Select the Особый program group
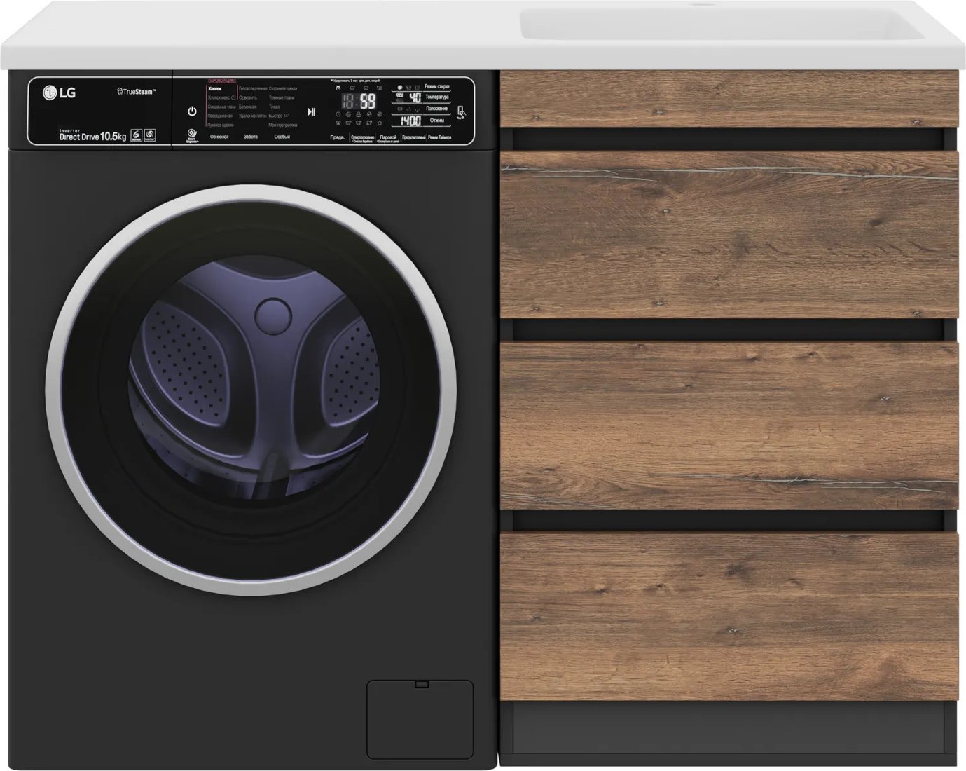 click(282, 137)
